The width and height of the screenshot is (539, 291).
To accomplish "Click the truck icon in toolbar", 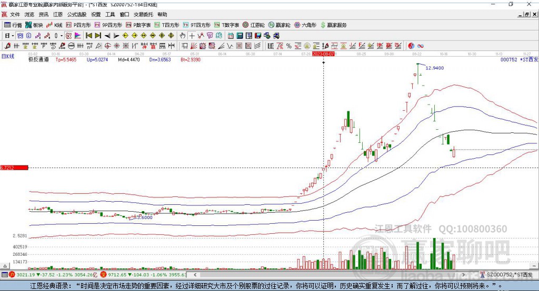I will (276, 36).
